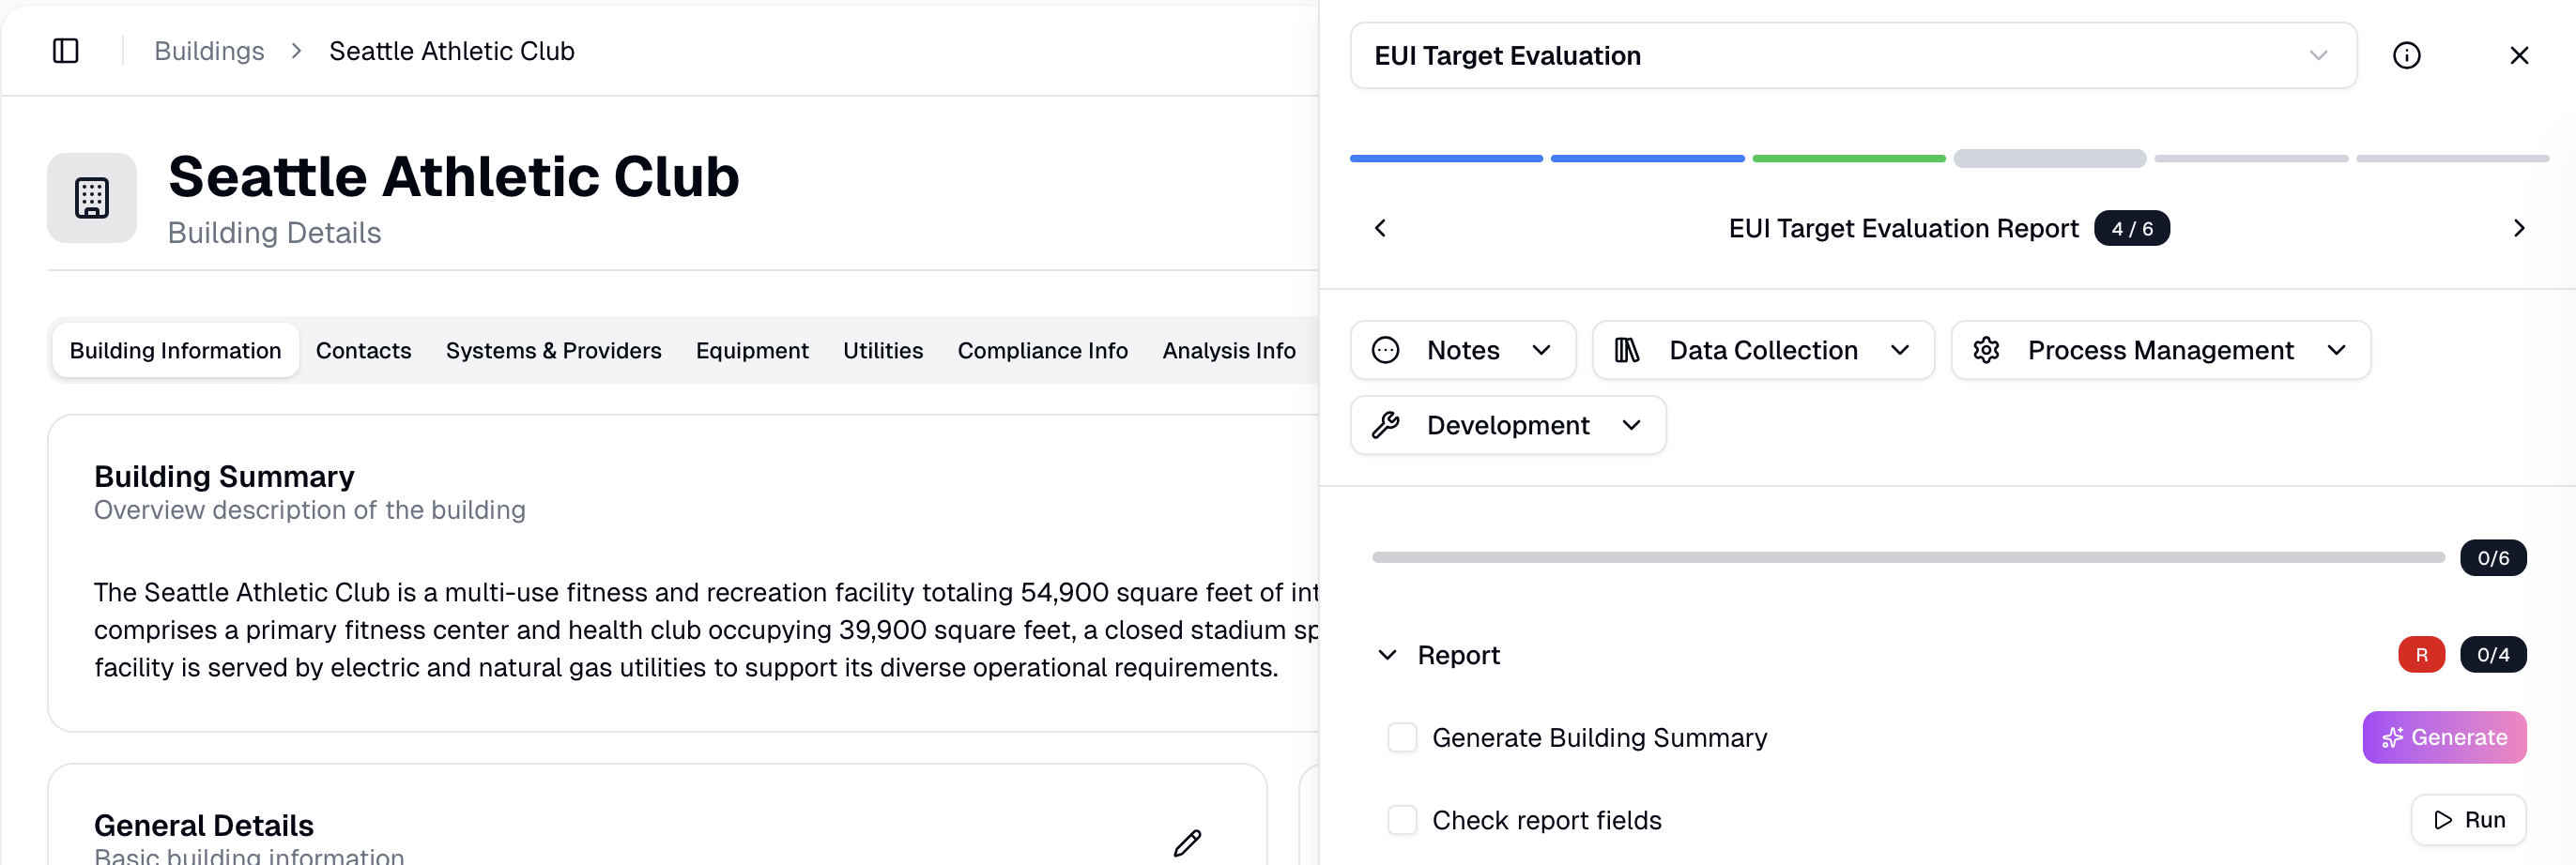
Task: Select the green third progress step segment
Action: point(1848,159)
